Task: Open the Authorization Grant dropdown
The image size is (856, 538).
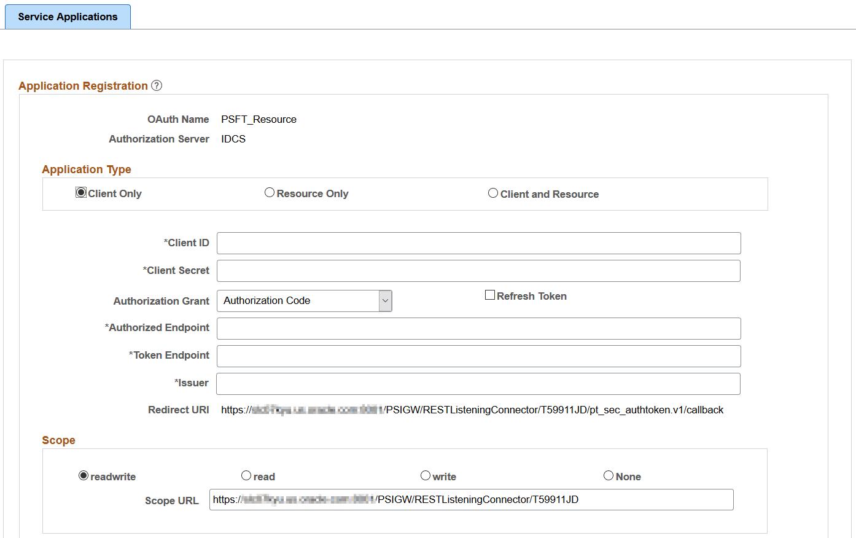Action: click(304, 301)
